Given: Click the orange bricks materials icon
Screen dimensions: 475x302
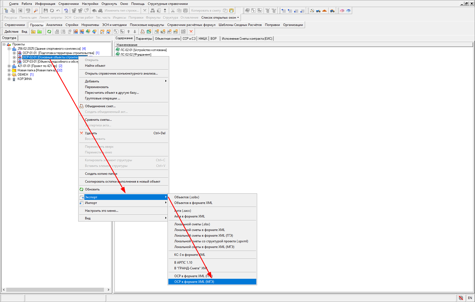Looking at the screenshot, I should 325,11.
